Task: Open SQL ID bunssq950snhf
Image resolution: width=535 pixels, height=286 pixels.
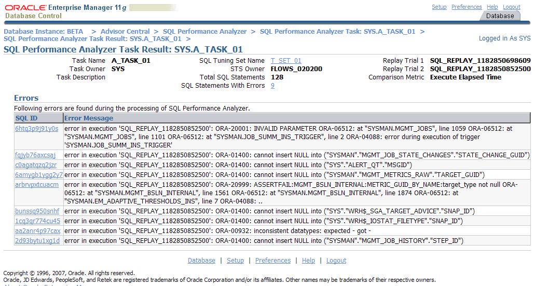Action: pos(37,211)
